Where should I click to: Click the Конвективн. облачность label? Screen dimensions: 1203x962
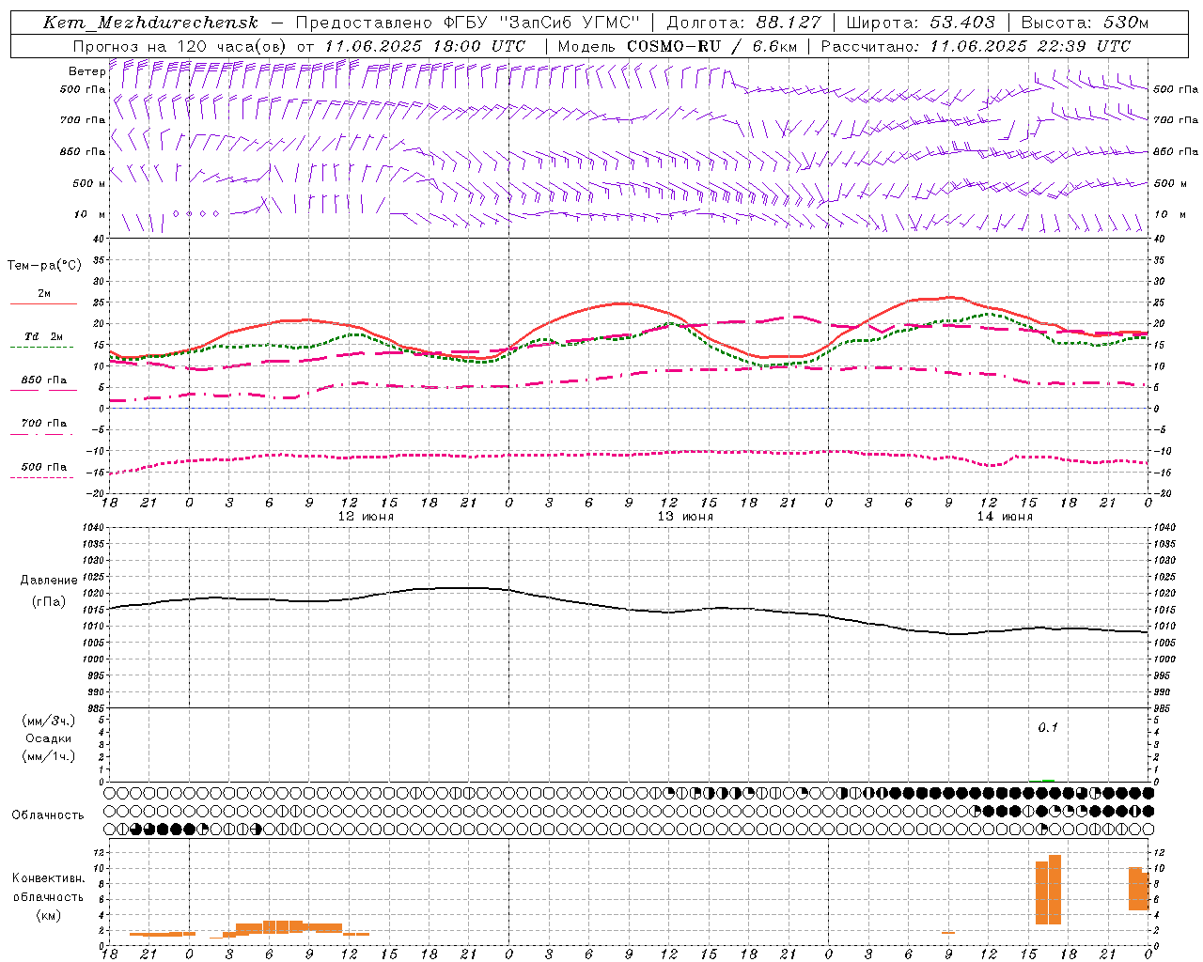tap(48, 888)
